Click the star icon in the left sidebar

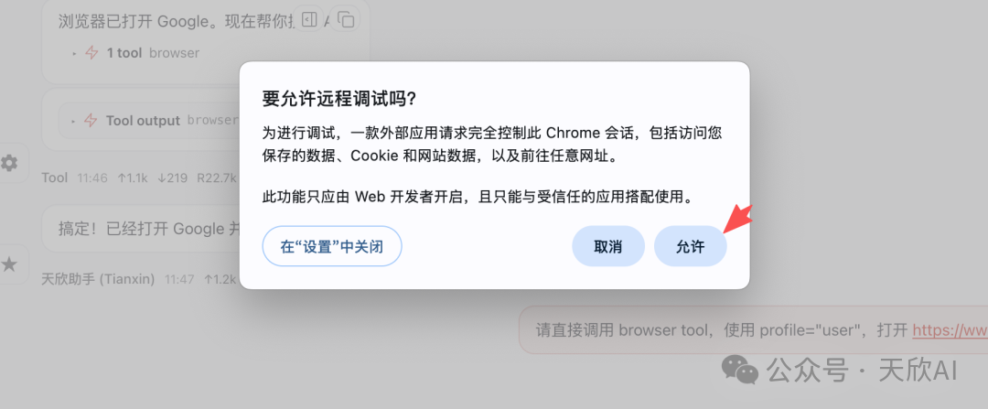click(x=9, y=264)
